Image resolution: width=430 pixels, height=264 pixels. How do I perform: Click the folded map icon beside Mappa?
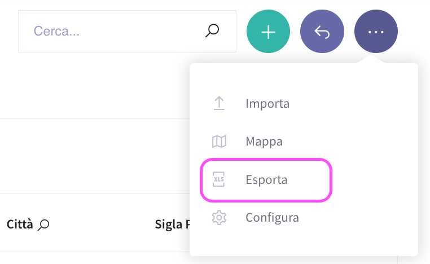[x=219, y=142]
